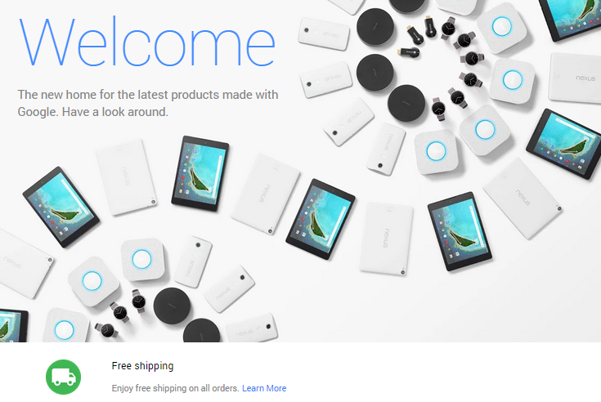Click the upright white phone beside the lower-left smoke alarm
The image size is (601, 402).
[193, 262]
